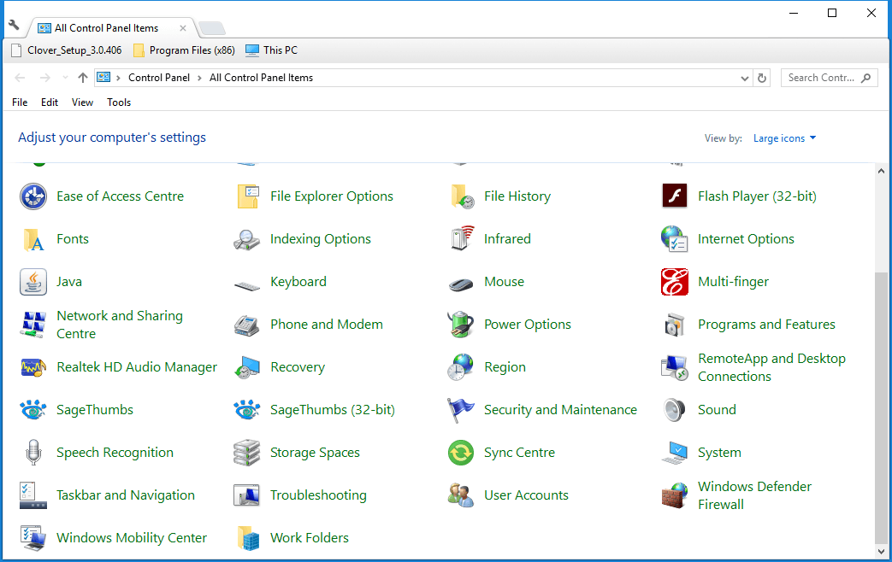This screenshot has height=562, width=892.
Task: Click the Infrared icon
Action: coord(461,239)
